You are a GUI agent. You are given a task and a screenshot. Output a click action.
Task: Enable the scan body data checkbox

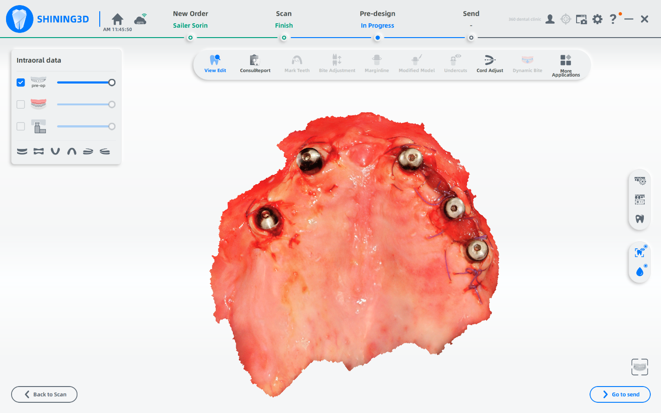click(x=21, y=126)
